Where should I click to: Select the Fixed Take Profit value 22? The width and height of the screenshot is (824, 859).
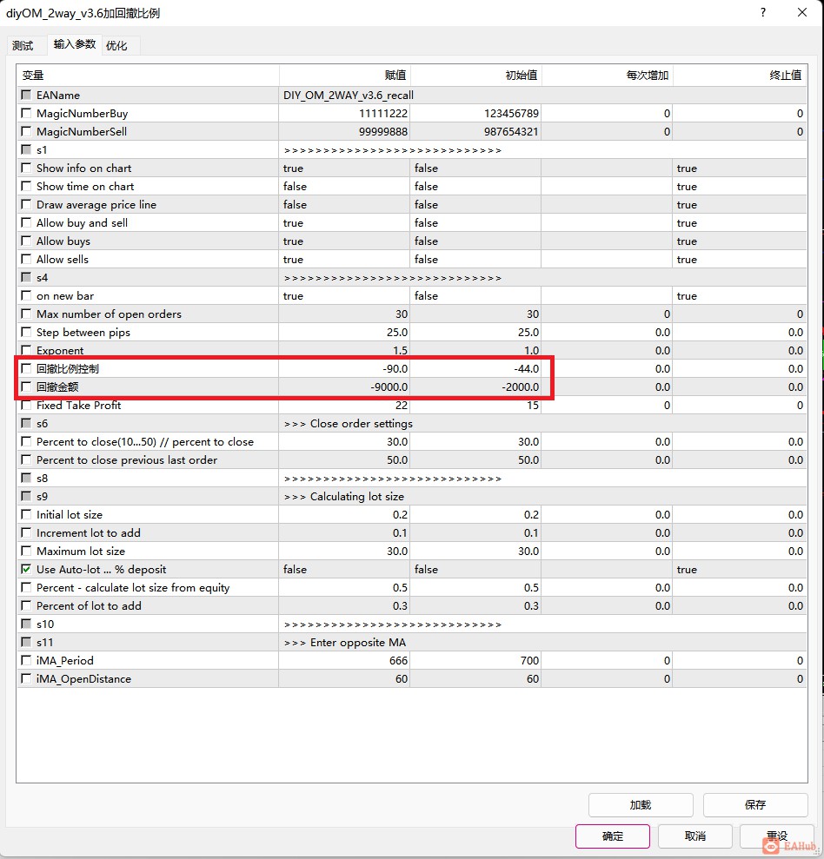tap(344, 406)
